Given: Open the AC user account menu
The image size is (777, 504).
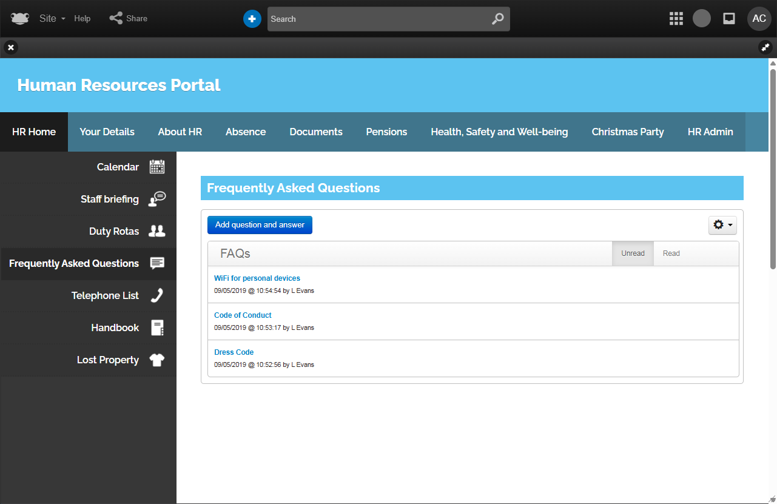Looking at the screenshot, I should point(759,19).
